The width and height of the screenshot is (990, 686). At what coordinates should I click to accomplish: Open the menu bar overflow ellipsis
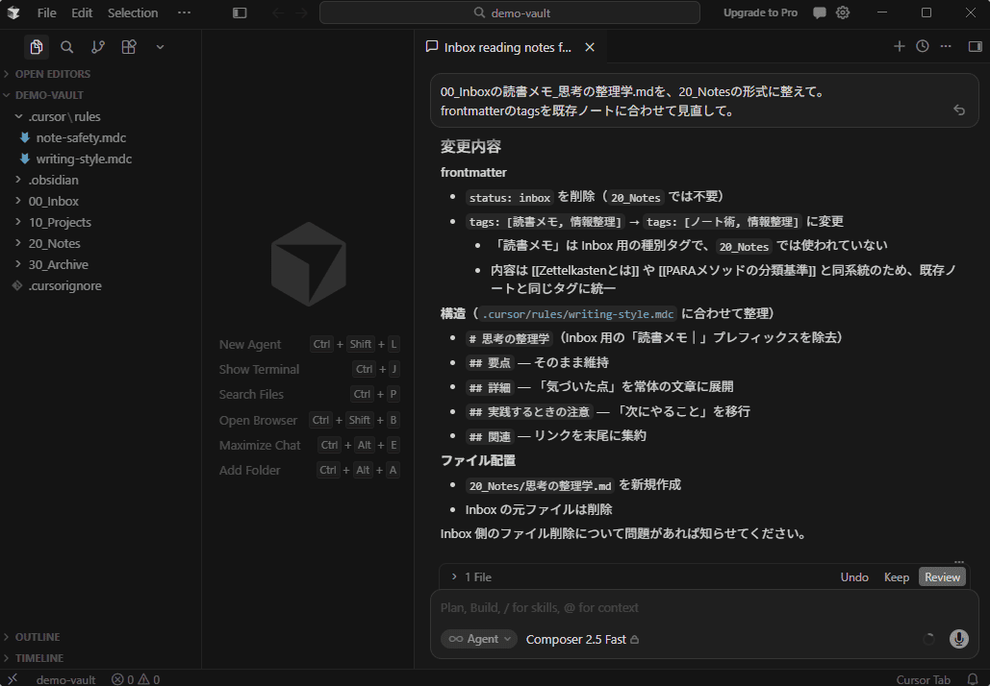(185, 12)
